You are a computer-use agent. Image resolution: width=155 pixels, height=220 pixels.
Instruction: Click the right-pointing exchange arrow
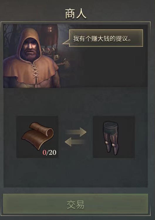(76, 132)
